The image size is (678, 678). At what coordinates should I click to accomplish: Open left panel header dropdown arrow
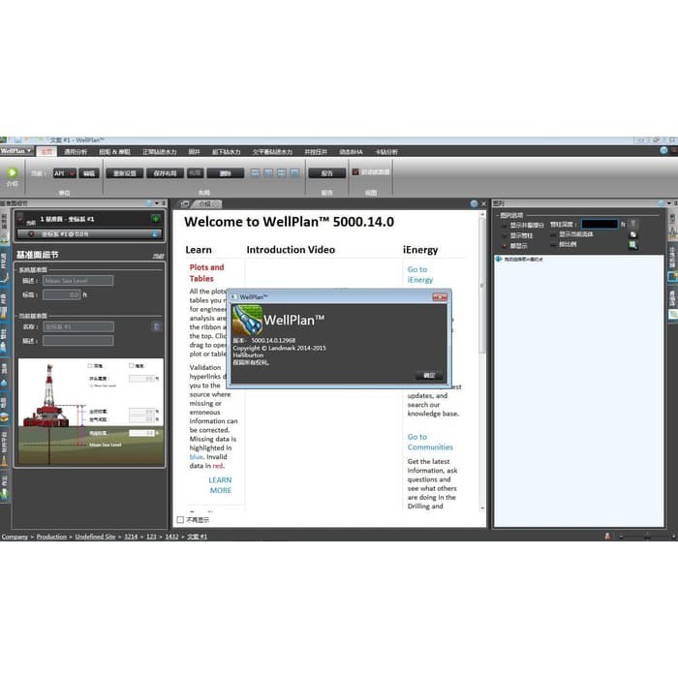[x=157, y=203]
